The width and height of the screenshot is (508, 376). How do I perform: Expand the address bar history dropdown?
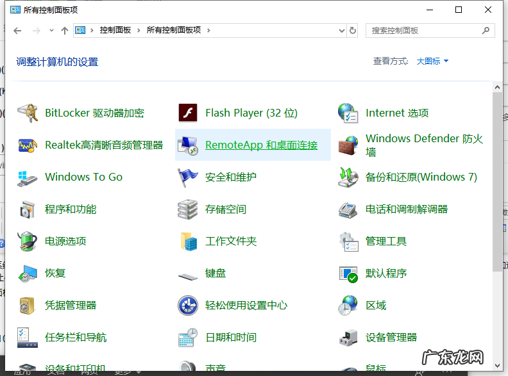tap(341, 31)
